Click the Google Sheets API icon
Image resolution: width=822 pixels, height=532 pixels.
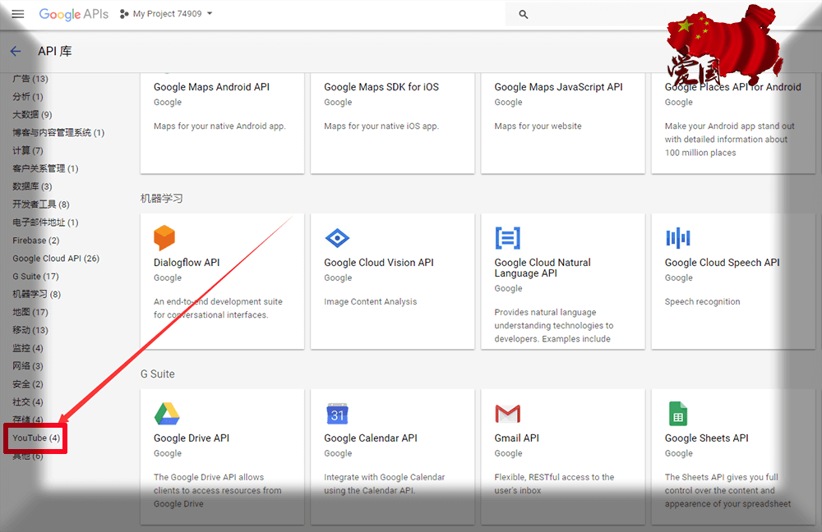[677, 413]
